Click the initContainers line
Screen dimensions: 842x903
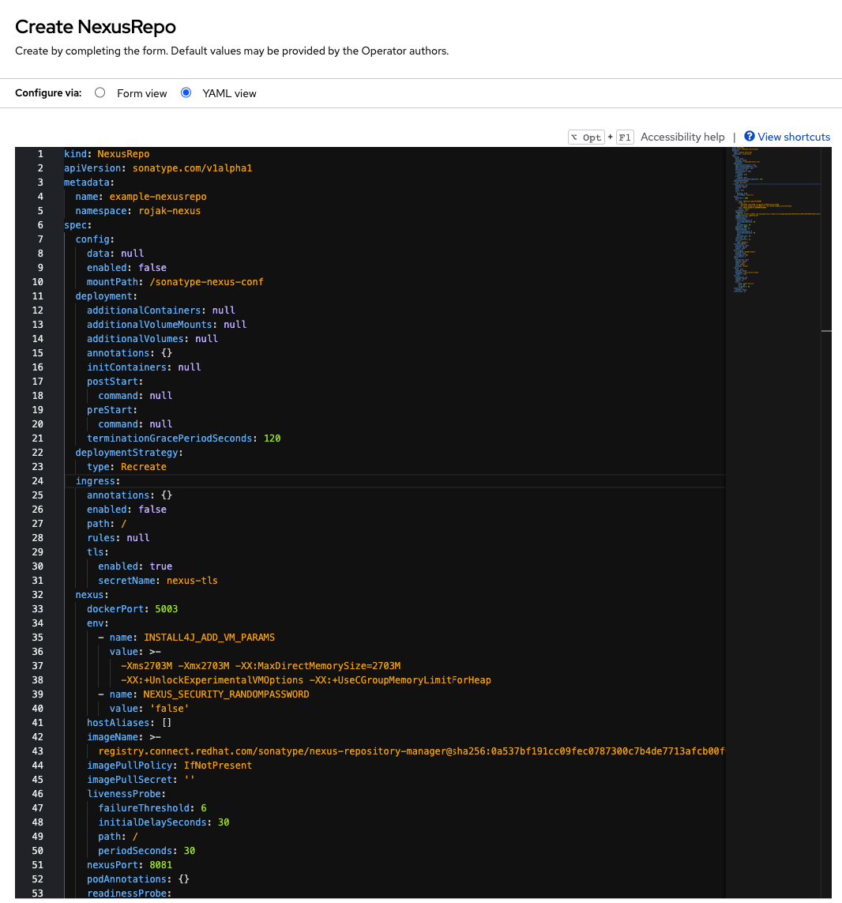144,367
